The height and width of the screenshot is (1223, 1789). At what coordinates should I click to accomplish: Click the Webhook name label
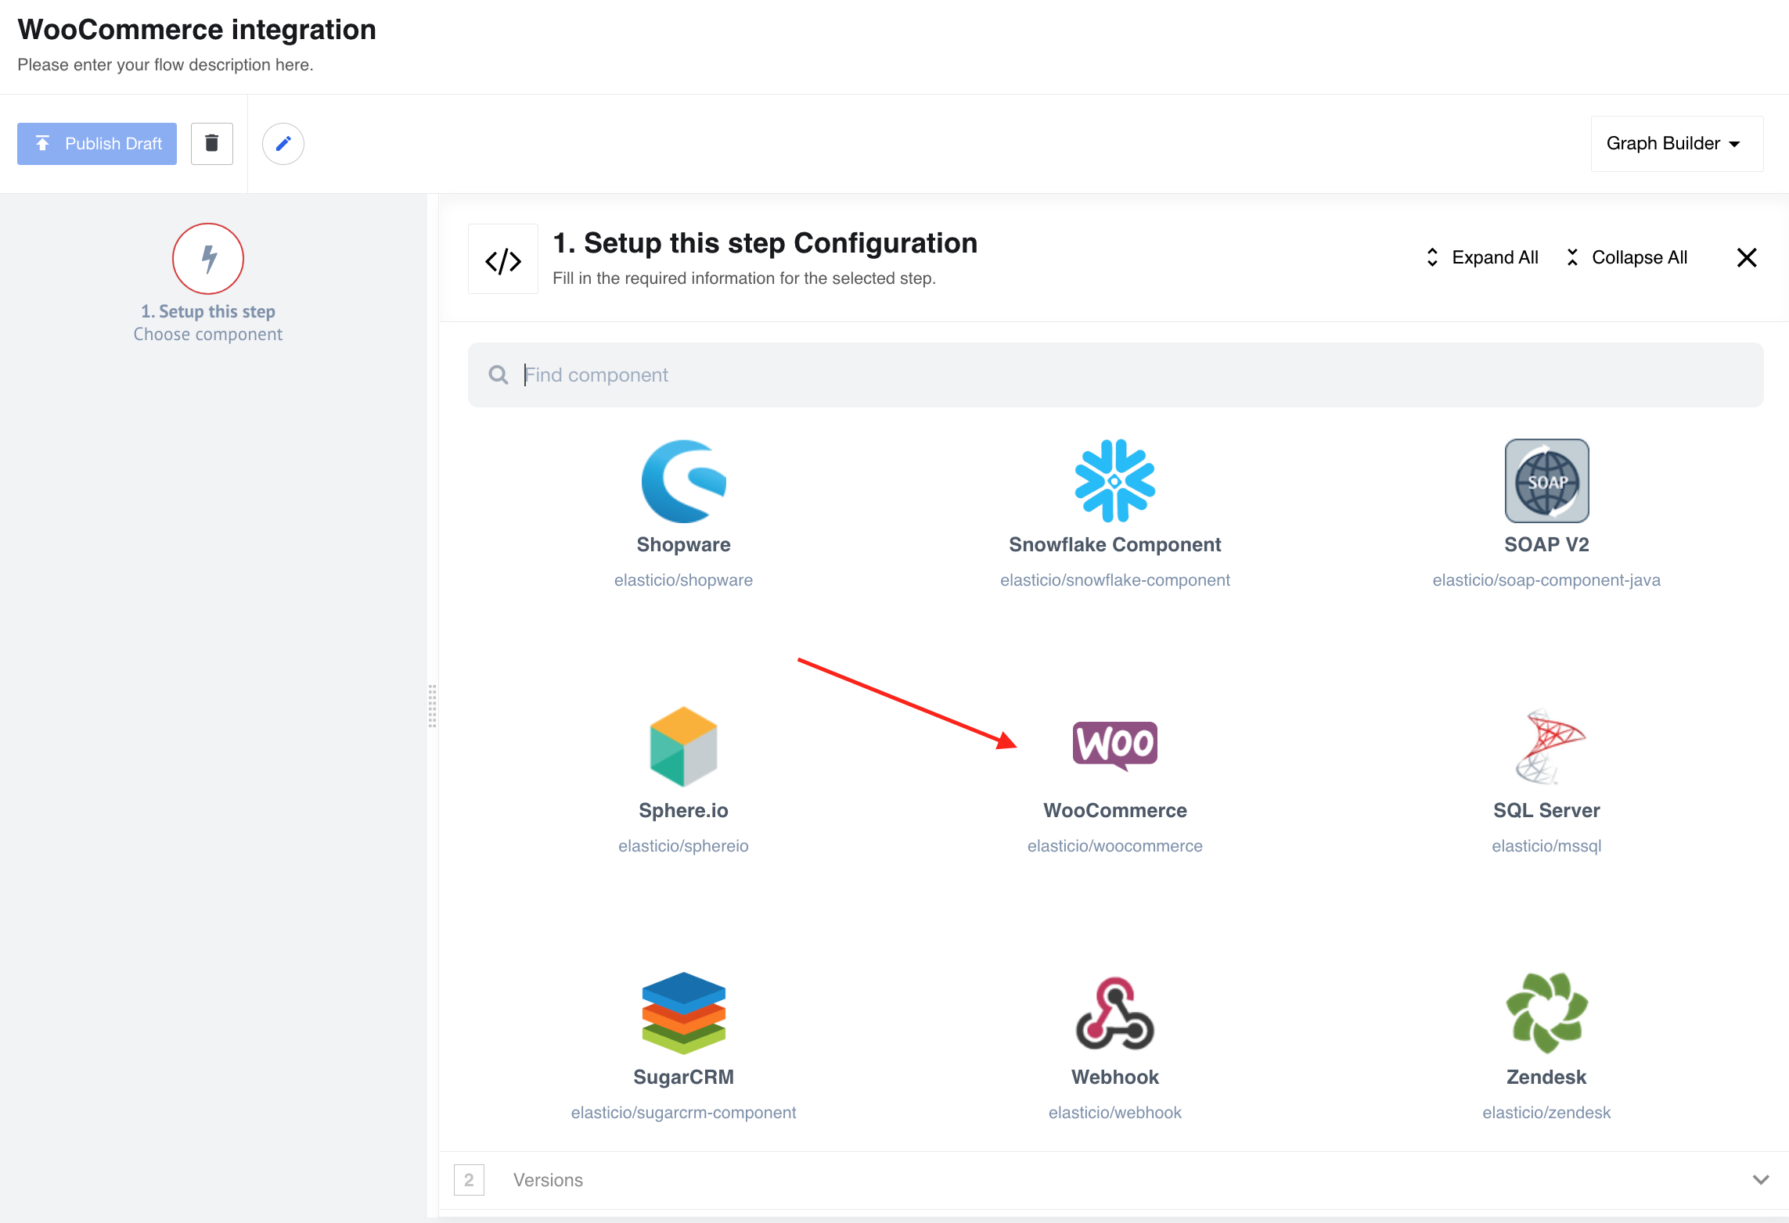1114,1078
